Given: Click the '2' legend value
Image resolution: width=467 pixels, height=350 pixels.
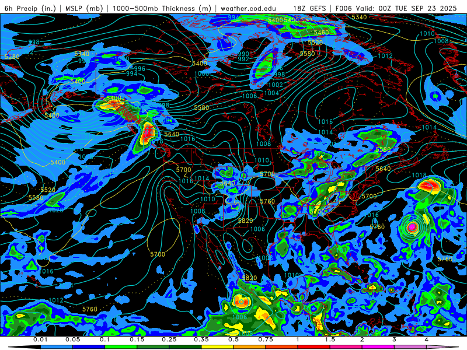Looking at the screenshot, I should 362,339.
